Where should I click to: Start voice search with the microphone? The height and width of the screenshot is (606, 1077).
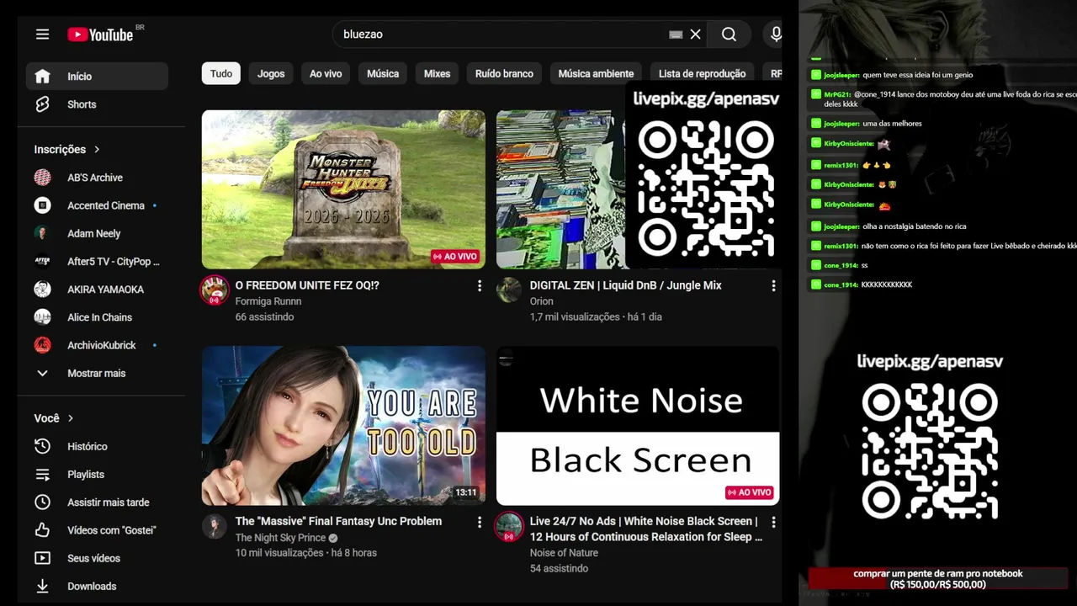click(x=776, y=35)
